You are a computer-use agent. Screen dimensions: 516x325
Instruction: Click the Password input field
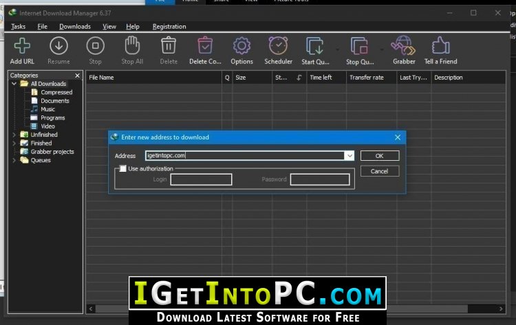319,180
